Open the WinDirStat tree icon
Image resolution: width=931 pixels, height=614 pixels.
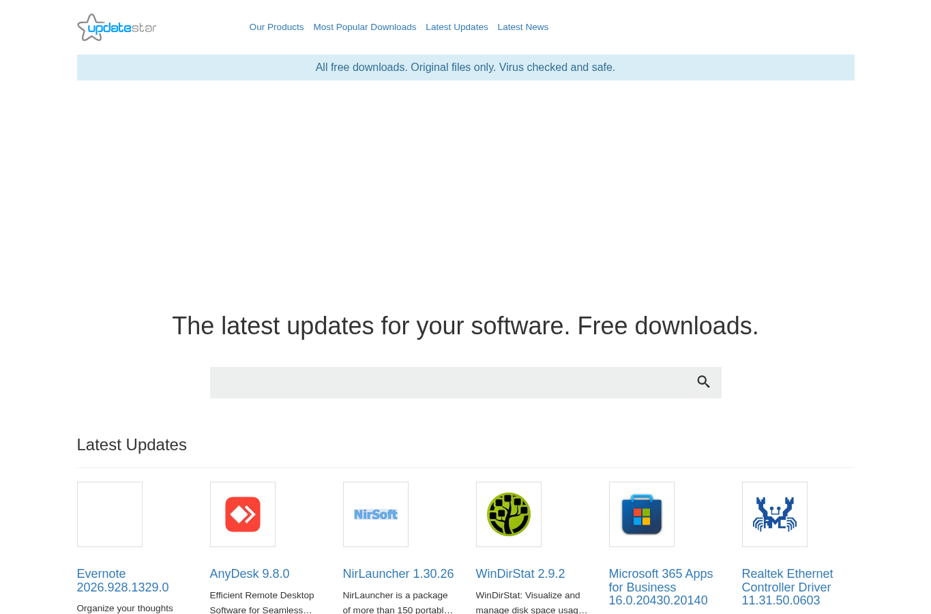click(x=509, y=514)
